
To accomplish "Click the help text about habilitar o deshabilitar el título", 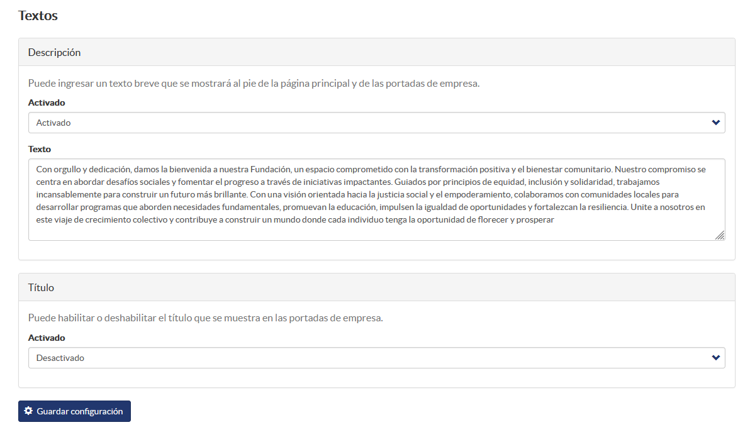I will pyautogui.click(x=205, y=318).
